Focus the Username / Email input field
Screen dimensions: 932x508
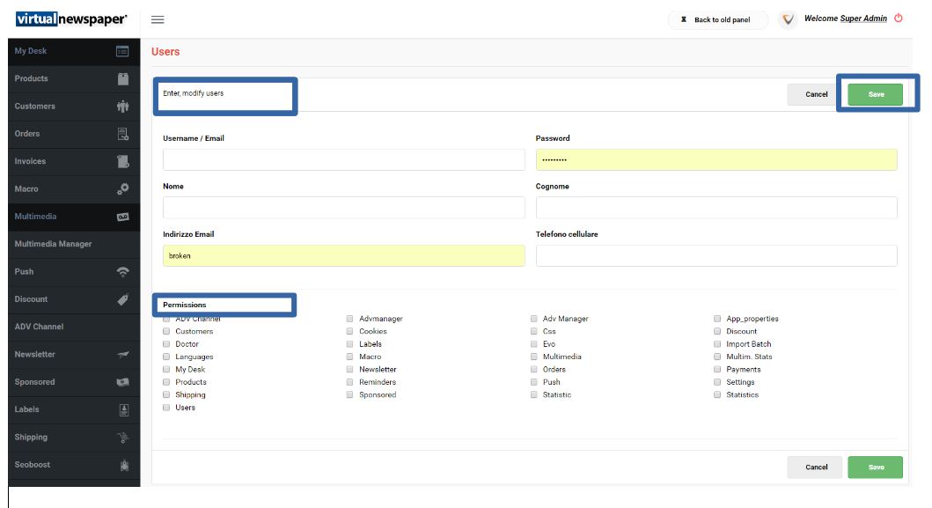coord(343,159)
